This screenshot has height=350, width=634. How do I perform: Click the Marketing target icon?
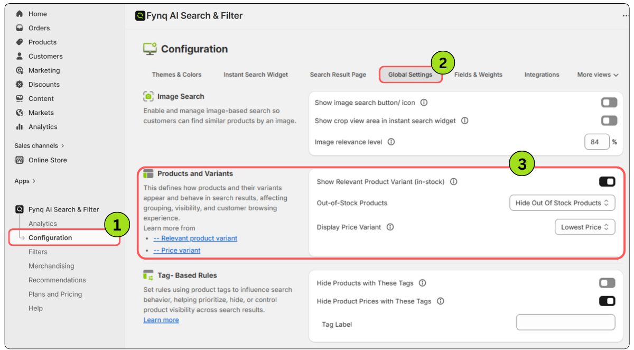[20, 70]
